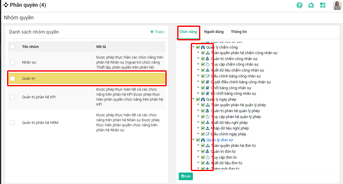Click the hand icon of Truy cập chấm công nhân sự
343x184 pixels.
208,64
